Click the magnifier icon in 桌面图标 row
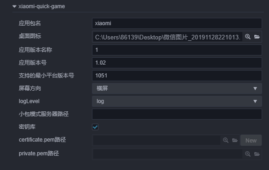Viewport: 269px width, 170px height. [248, 37]
